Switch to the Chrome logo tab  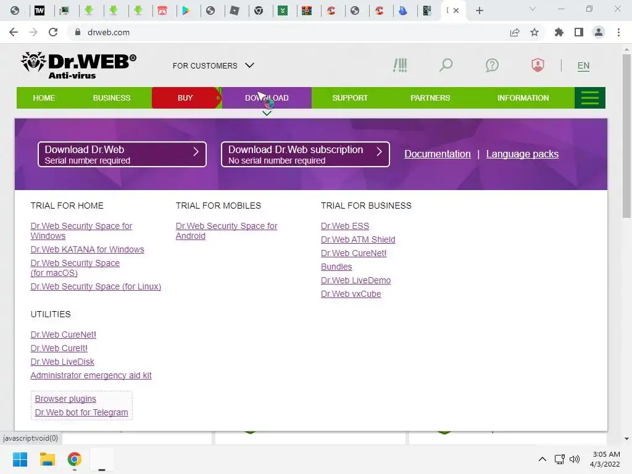(259, 10)
